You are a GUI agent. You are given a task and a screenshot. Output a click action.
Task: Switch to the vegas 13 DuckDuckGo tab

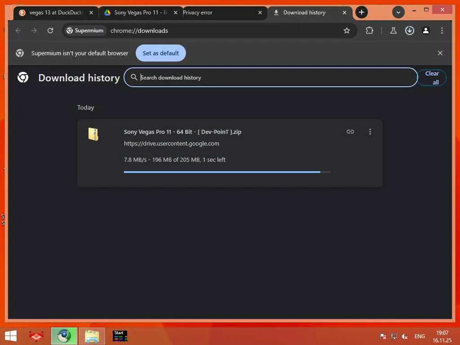click(x=56, y=13)
